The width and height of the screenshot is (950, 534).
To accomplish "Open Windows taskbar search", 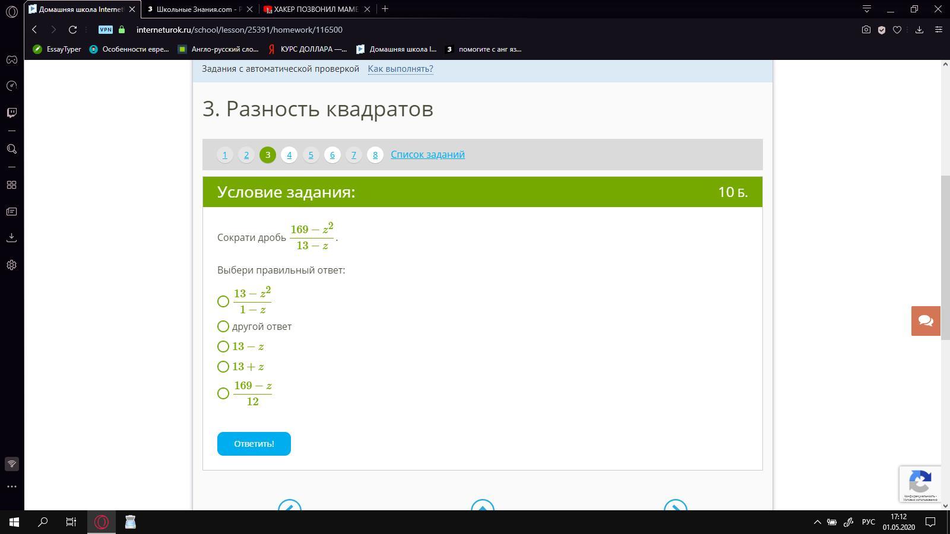I will (x=43, y=522).
